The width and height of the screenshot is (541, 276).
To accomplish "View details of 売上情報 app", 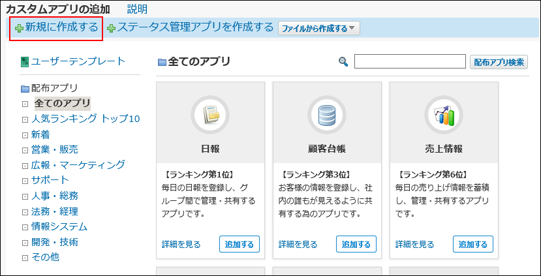I will [414, 245].
